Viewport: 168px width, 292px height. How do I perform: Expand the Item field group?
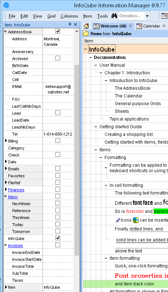pyautogui.click(x=6, y=287)
